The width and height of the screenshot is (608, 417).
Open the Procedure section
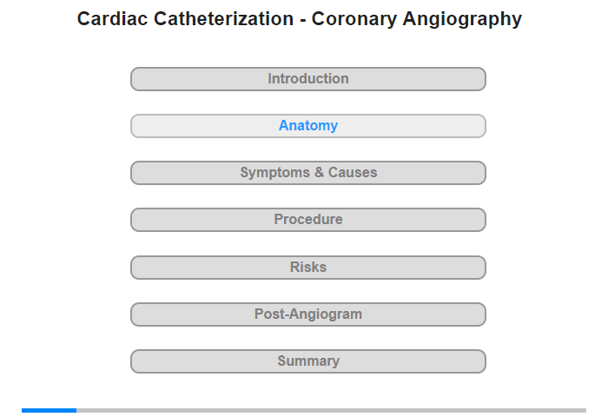click(308, 220)
